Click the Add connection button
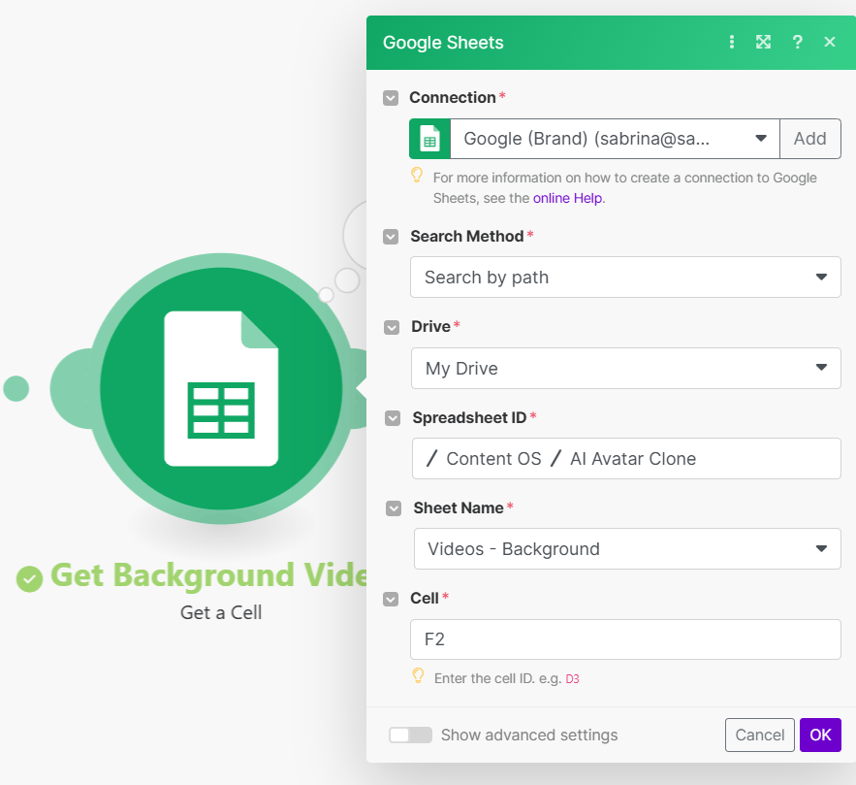 point(810,139)
